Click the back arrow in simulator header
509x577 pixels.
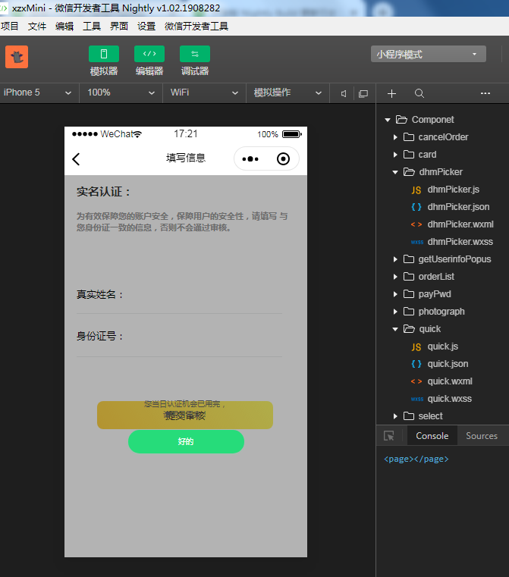click(x=76, y=159)
